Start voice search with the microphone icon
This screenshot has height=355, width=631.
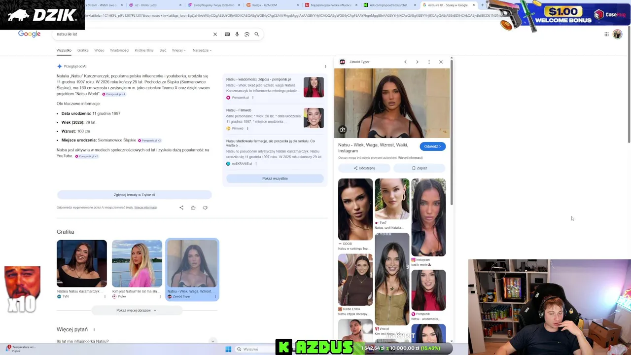237,34
